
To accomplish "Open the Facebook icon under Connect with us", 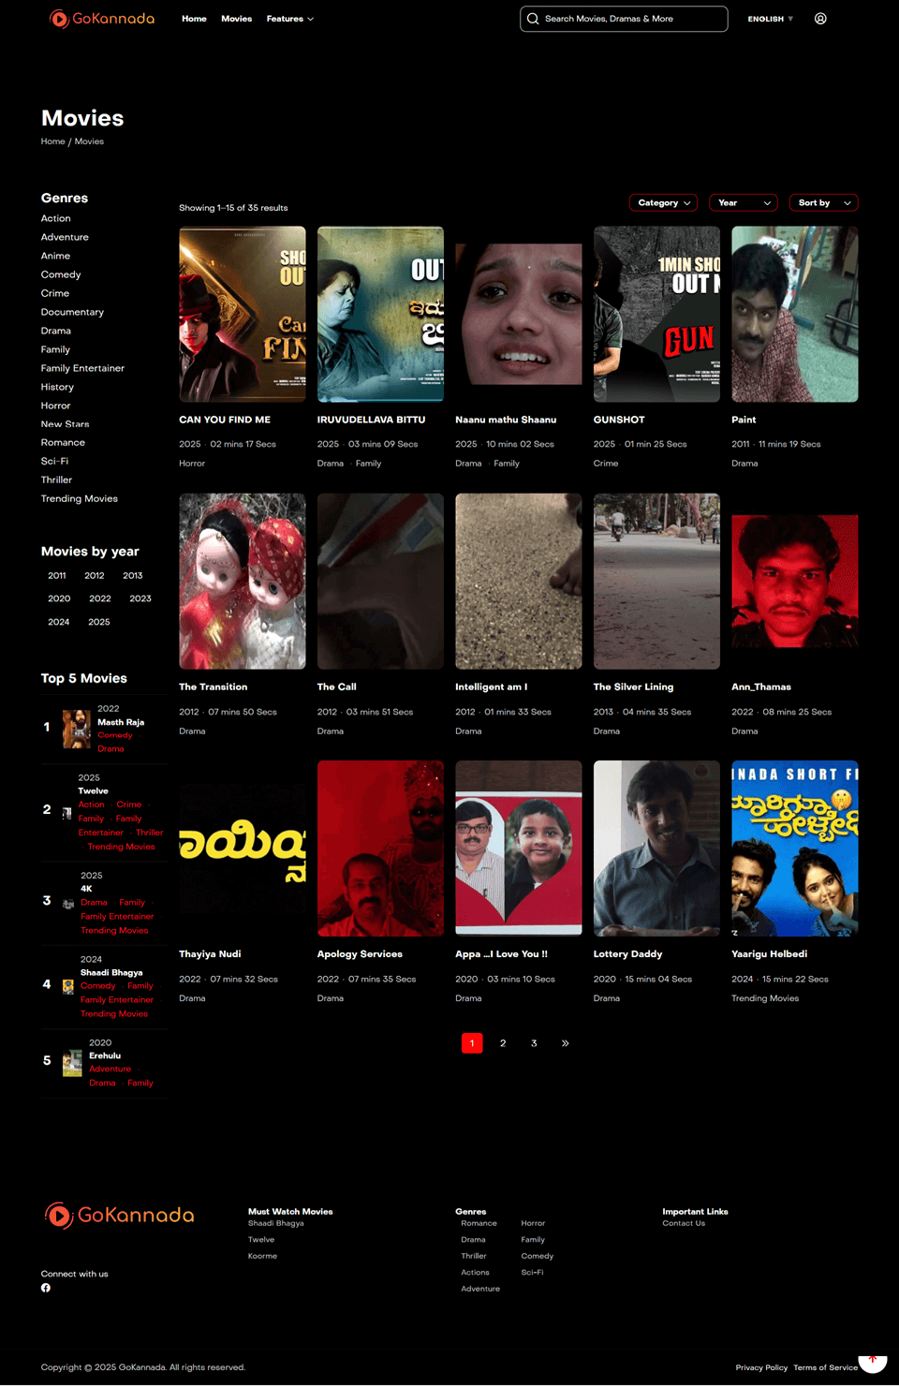I will pyautogui.click(x=46, y=1288).
